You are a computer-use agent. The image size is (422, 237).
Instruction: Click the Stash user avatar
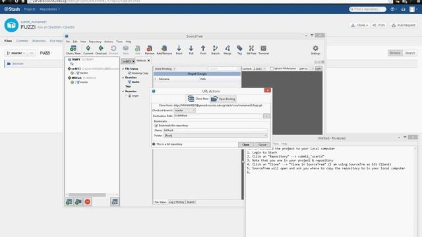(412, 9)
